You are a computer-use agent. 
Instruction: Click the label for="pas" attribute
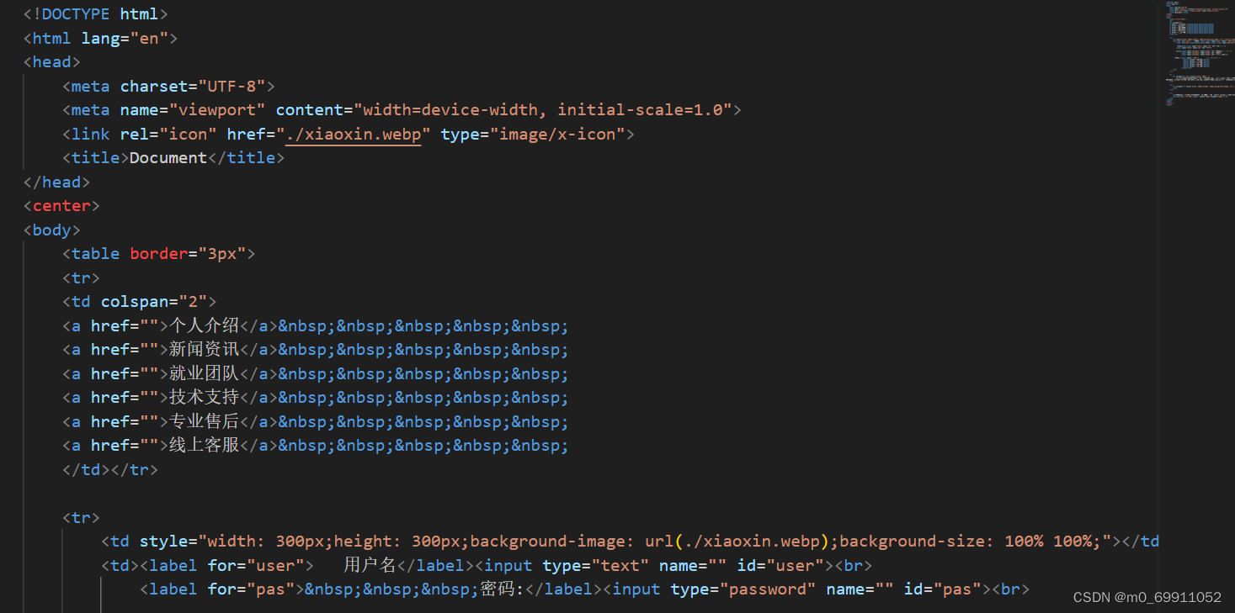(252, 589)
